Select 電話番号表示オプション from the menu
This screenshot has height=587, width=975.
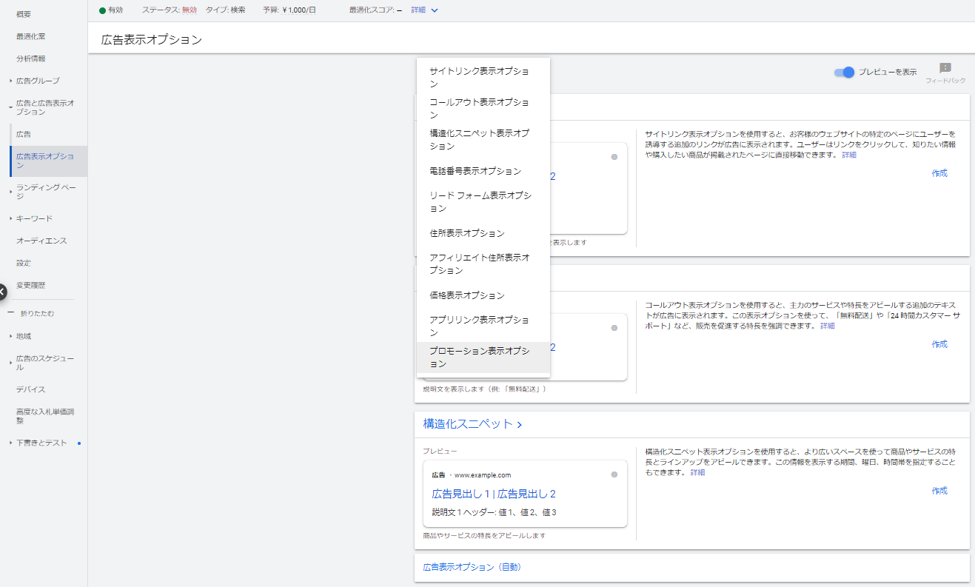point(483,171)
